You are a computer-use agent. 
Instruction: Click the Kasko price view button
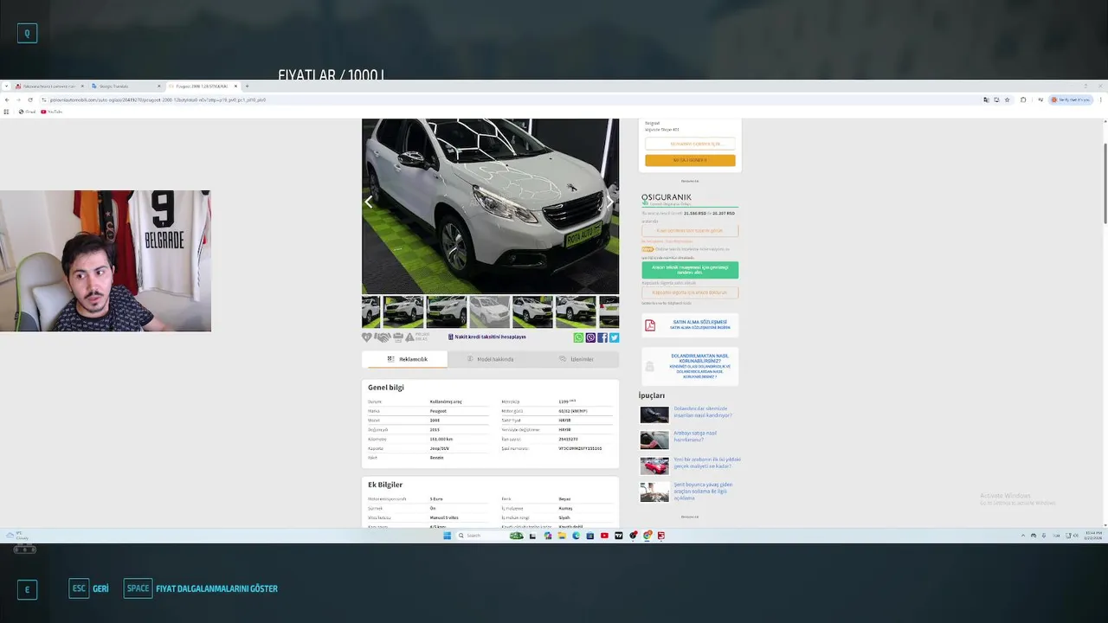coord(690,231)
